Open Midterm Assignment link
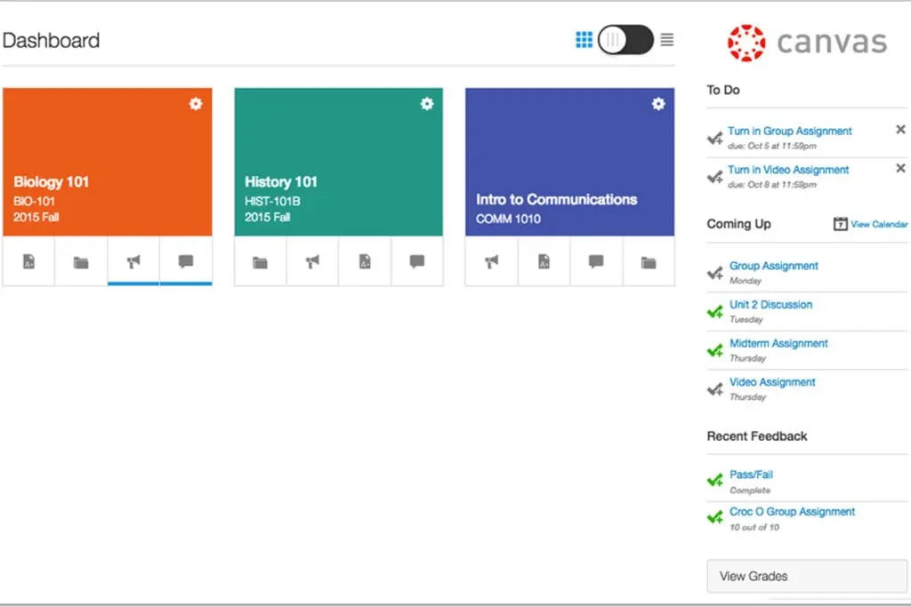This screenshot has width=911, height=607. (x=778, y=344)
